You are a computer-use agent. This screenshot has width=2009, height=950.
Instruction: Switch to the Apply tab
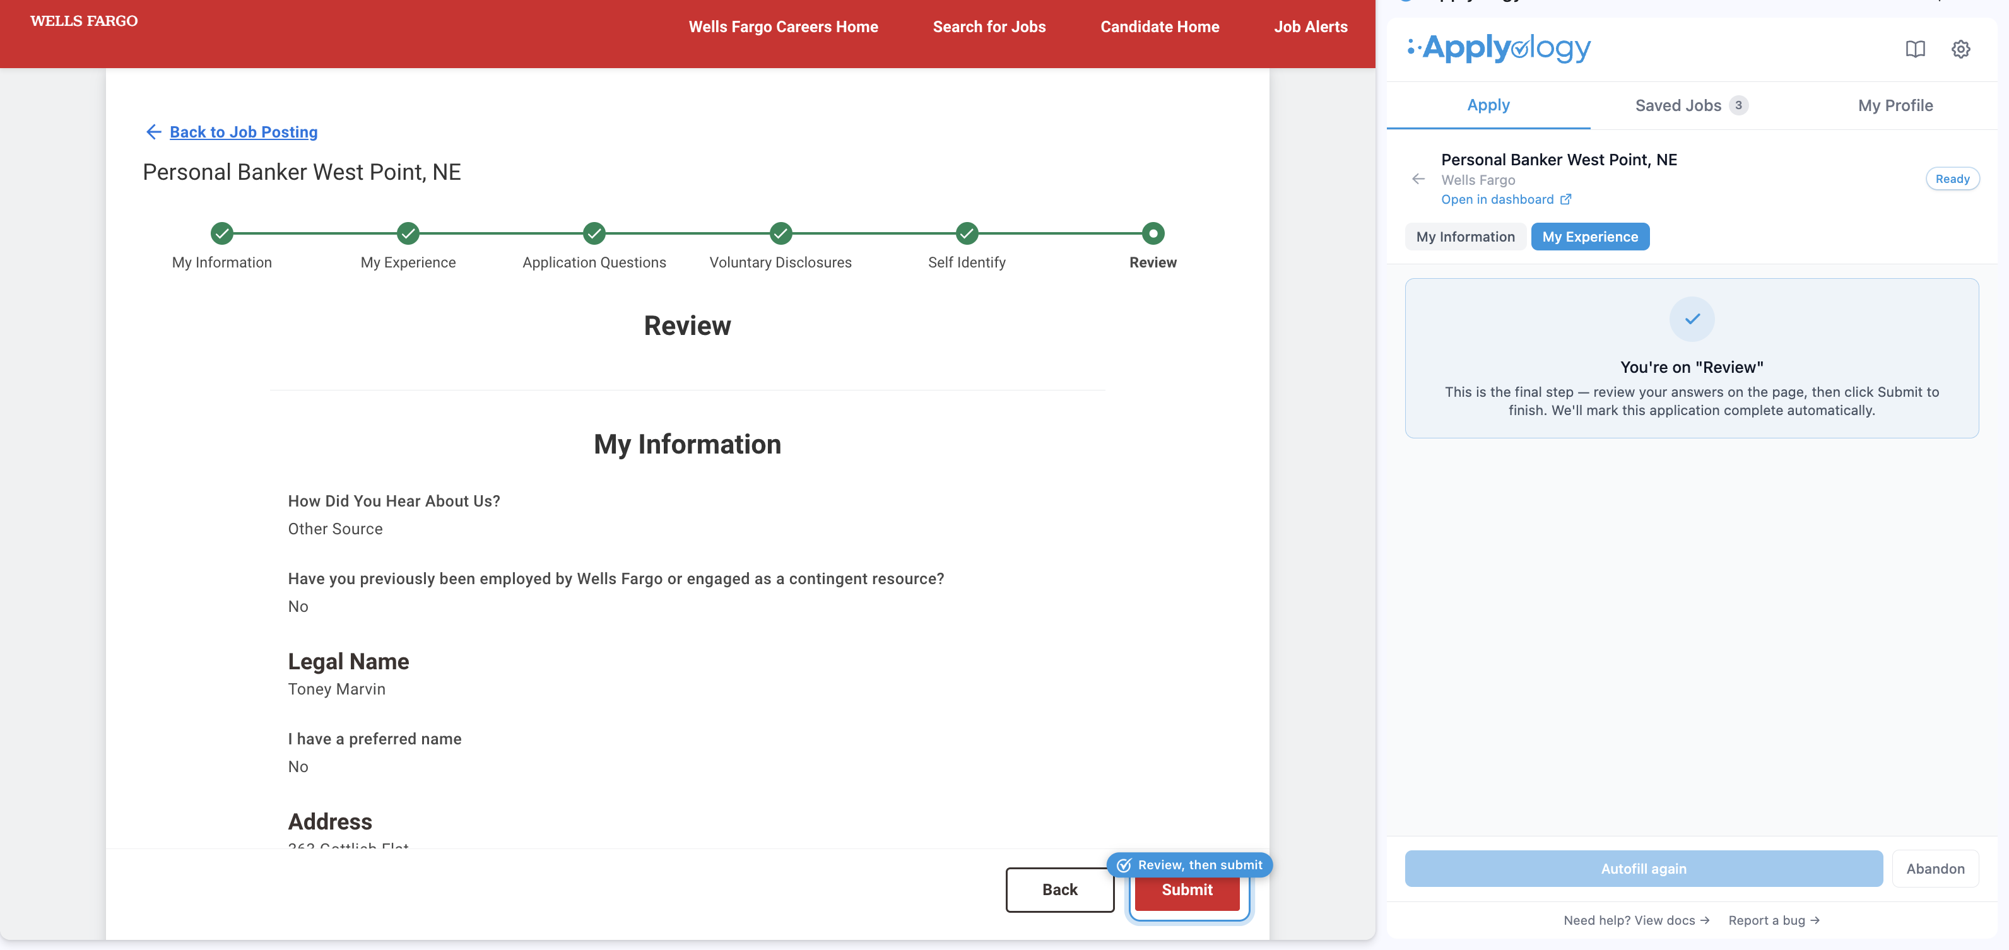pyautogui.click(x=1488, y=105)
